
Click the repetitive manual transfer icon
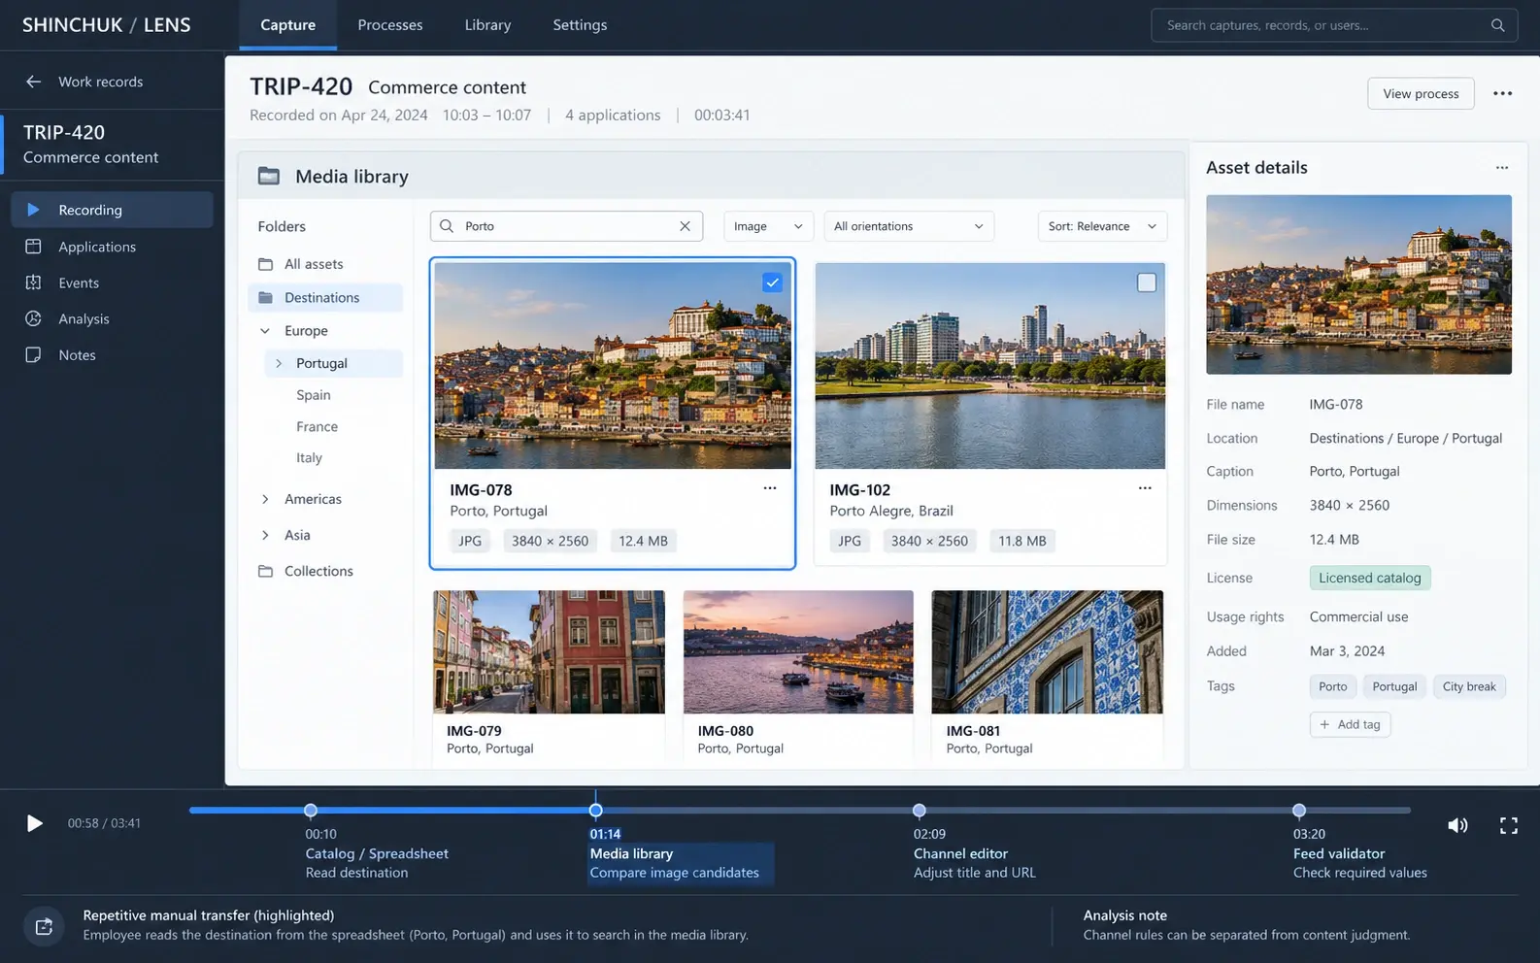click(44, 926)
